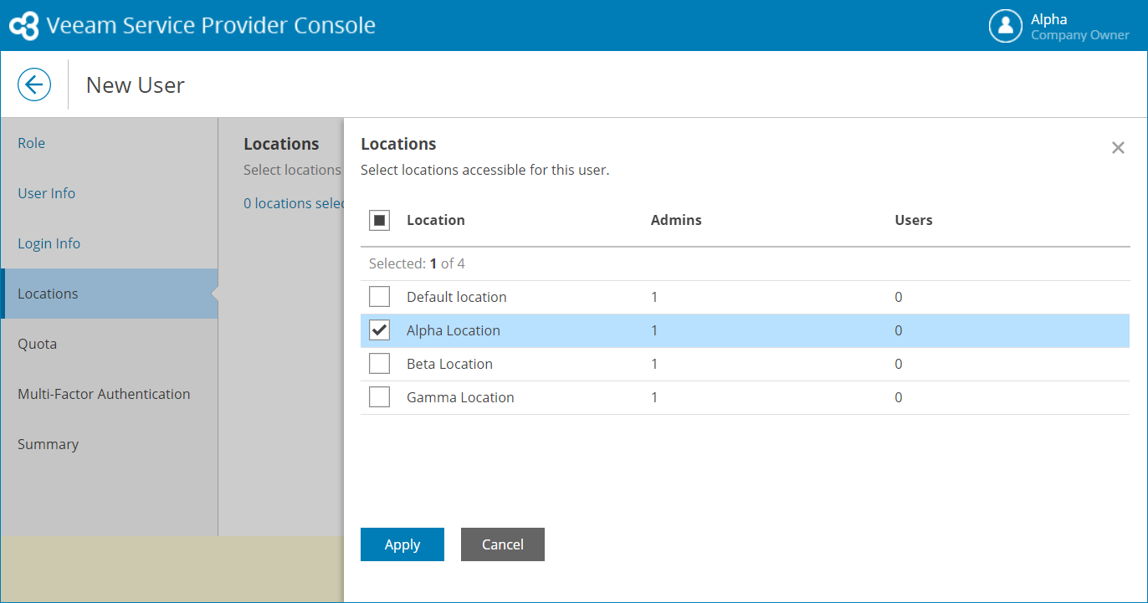Click the back arrow icon
This screenshot has width=1148, height=603.
[34, 84]
